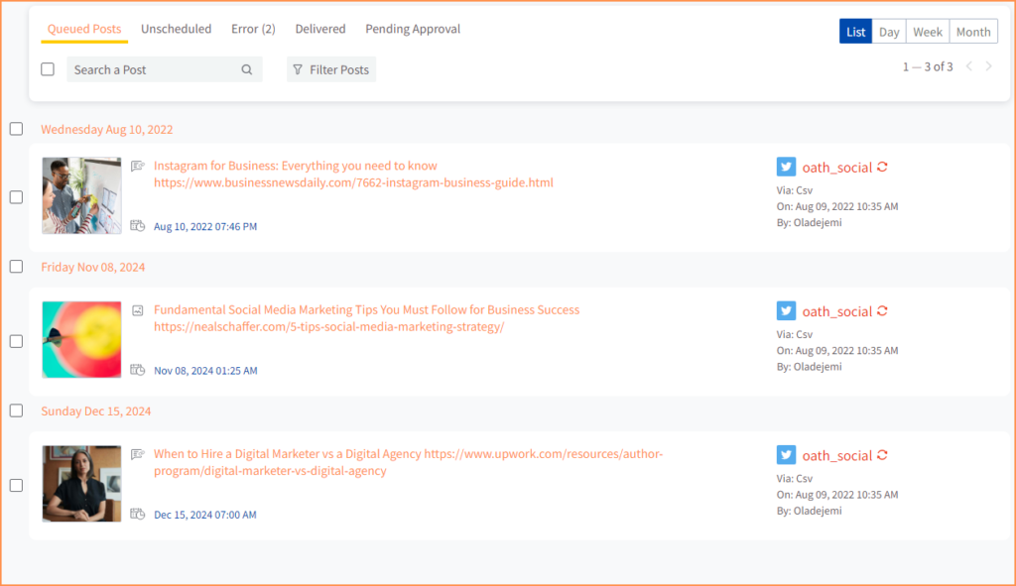1016x586 pixels.
Task: Click the recycle icon on the Nov 08 post
Action: pos(882,310)
